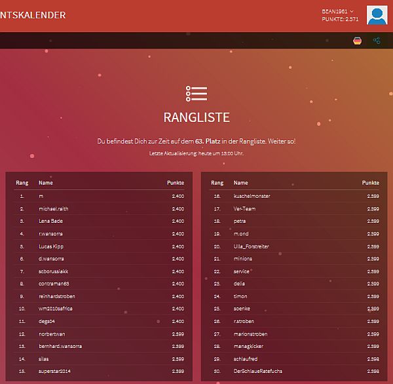Click the NTSKALENDER header title

[x=33, y=15]
